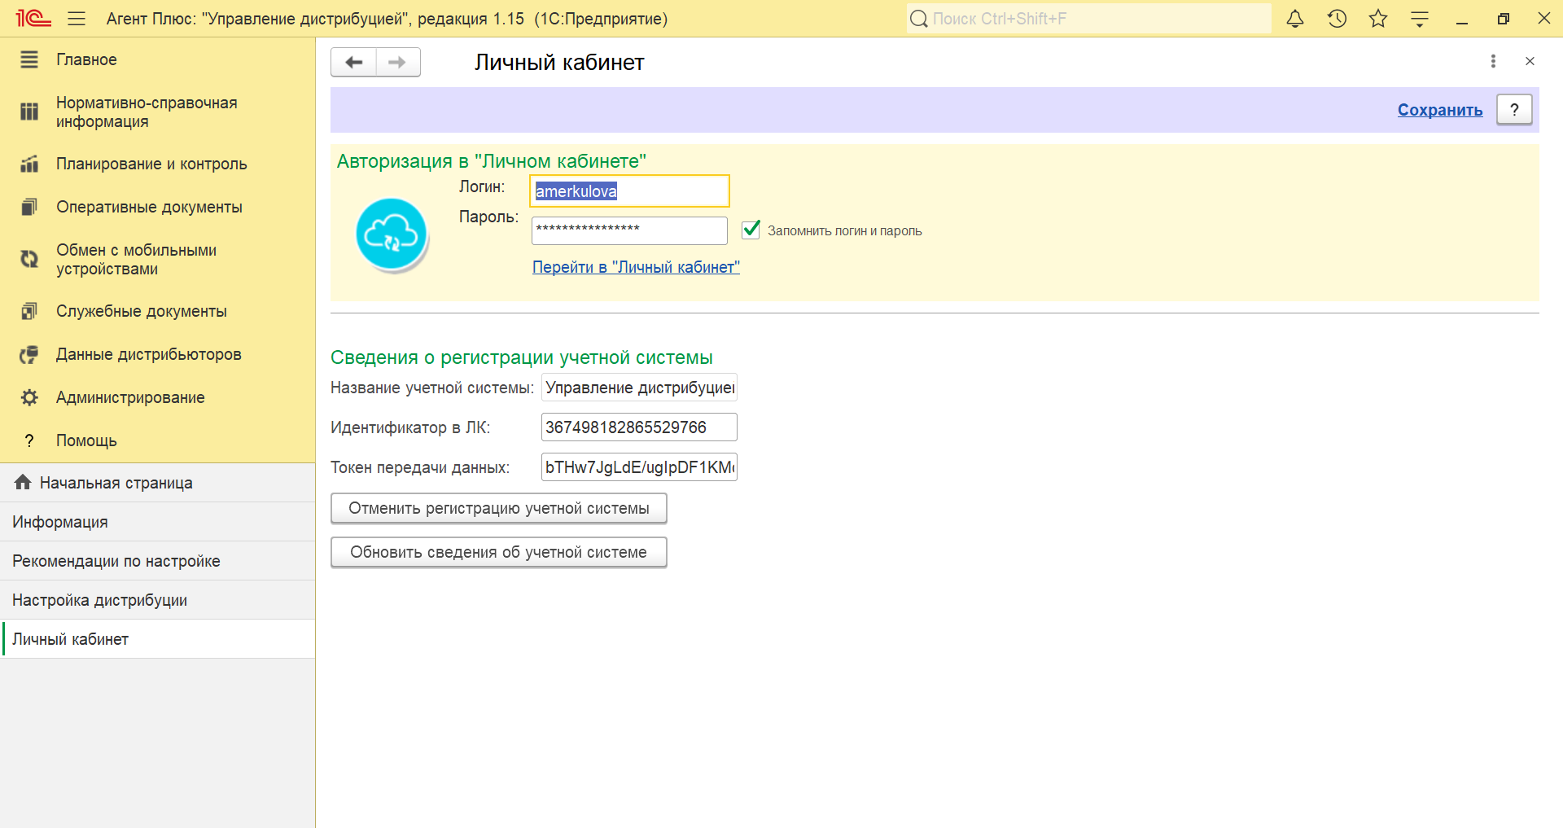Screen dimensions: 1563x828
Task: Click Администрирование gear icon
Action: click(29, 397)
